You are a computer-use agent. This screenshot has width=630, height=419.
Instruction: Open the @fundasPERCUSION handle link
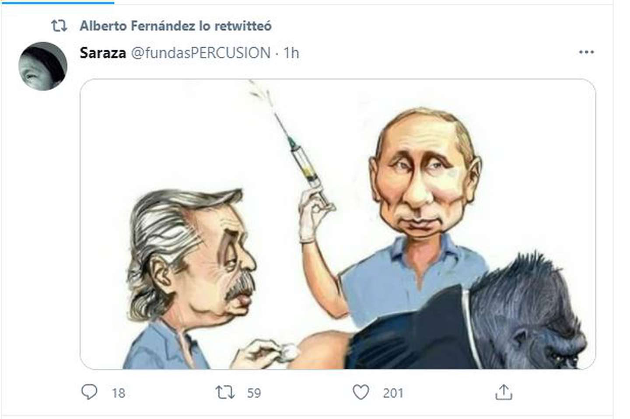point(201,53)
